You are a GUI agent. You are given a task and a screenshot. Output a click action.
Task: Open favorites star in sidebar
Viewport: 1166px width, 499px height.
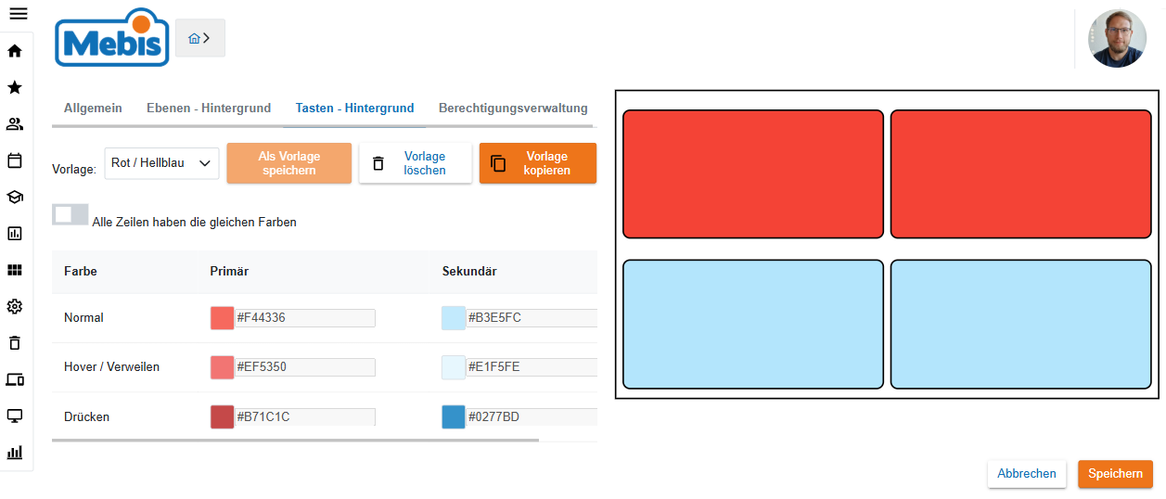pyautogui.click(x=15, y=87)
